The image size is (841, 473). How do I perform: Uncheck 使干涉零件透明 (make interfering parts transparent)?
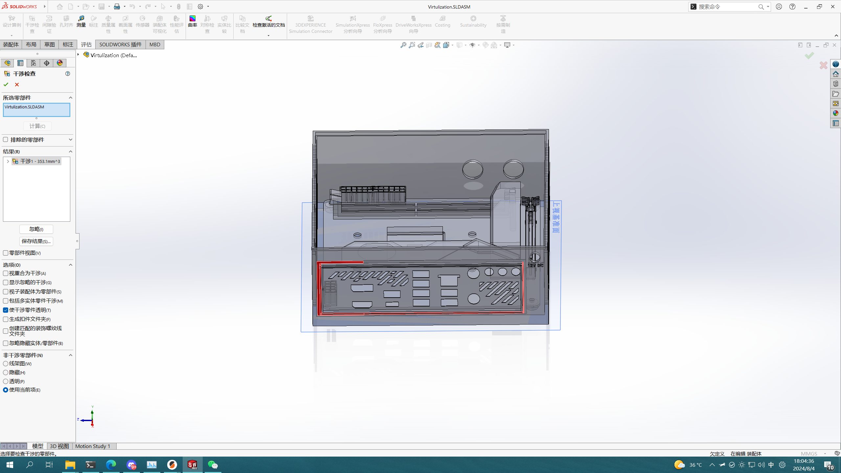pyautogui.click(x=6, y=310)
